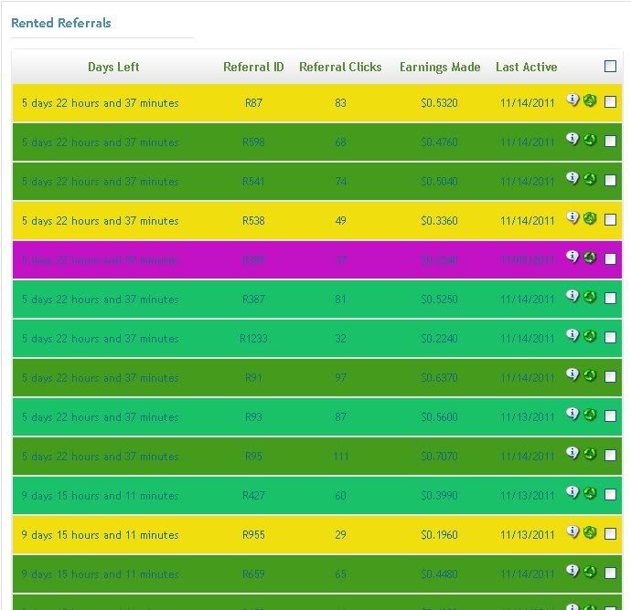Viewport: 631px width, 610px height.
Task: Click the recycle icon for referral R1233
Action: pos(590,336)
